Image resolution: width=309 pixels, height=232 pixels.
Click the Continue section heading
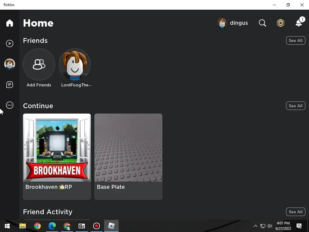[x=38, y=106]
